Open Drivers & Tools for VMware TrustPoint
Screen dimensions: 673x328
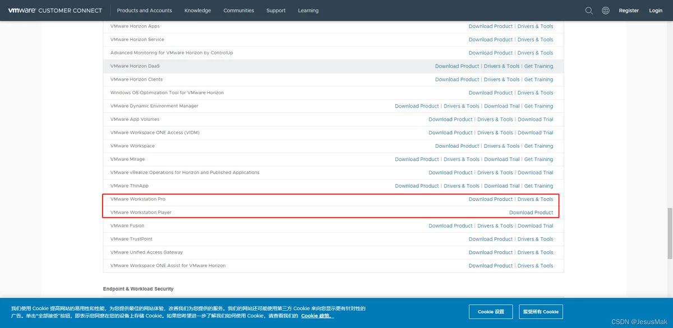(535, 240)
